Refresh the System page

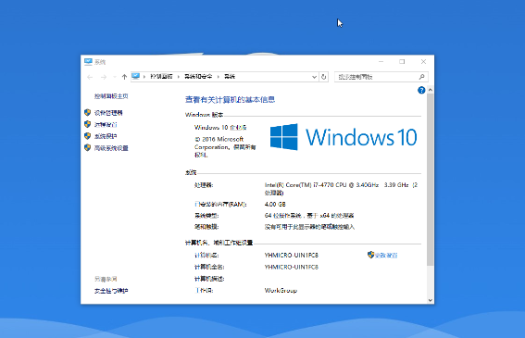[323, 77]
